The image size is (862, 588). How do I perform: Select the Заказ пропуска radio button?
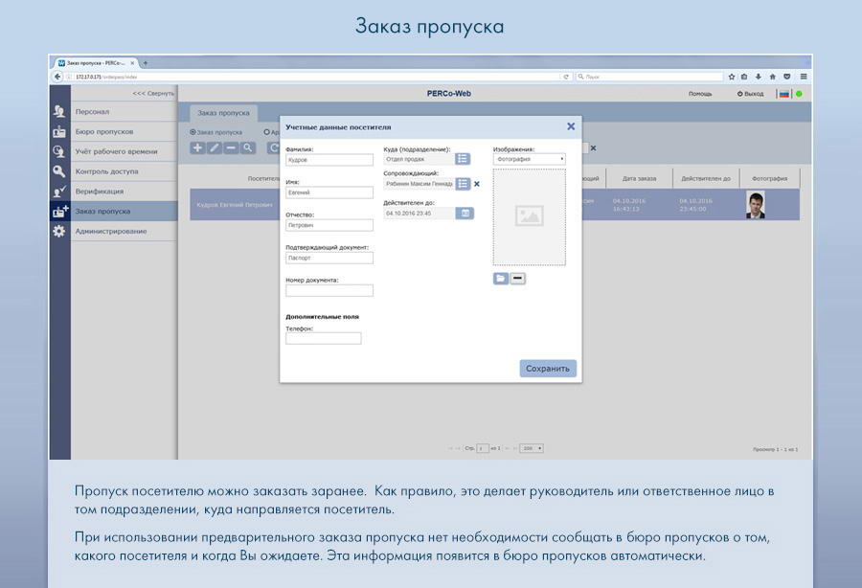pos(193,132)
